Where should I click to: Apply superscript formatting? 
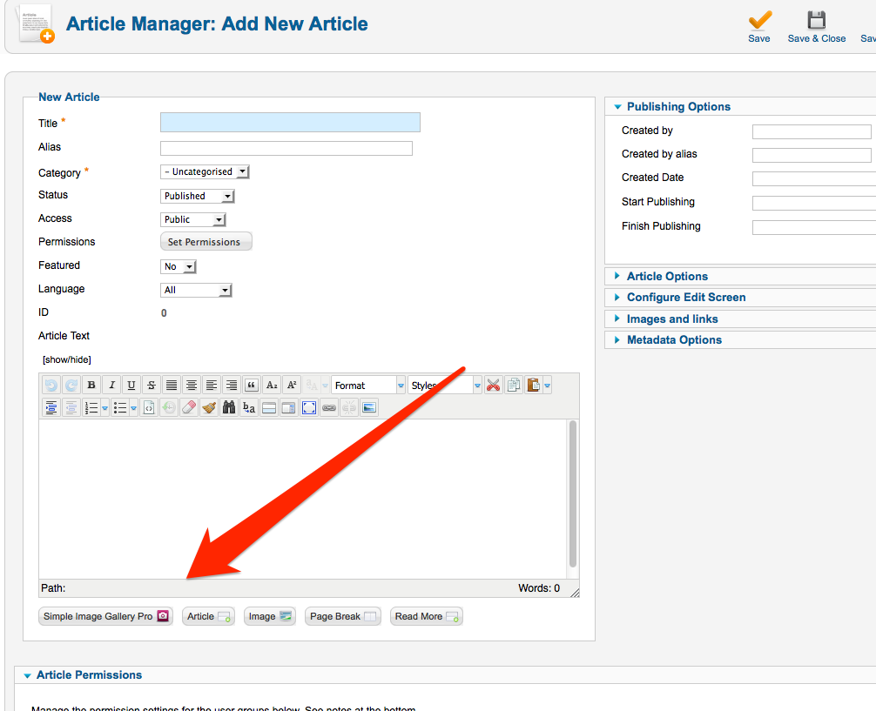pyautogui.click(x=292, y=386)
